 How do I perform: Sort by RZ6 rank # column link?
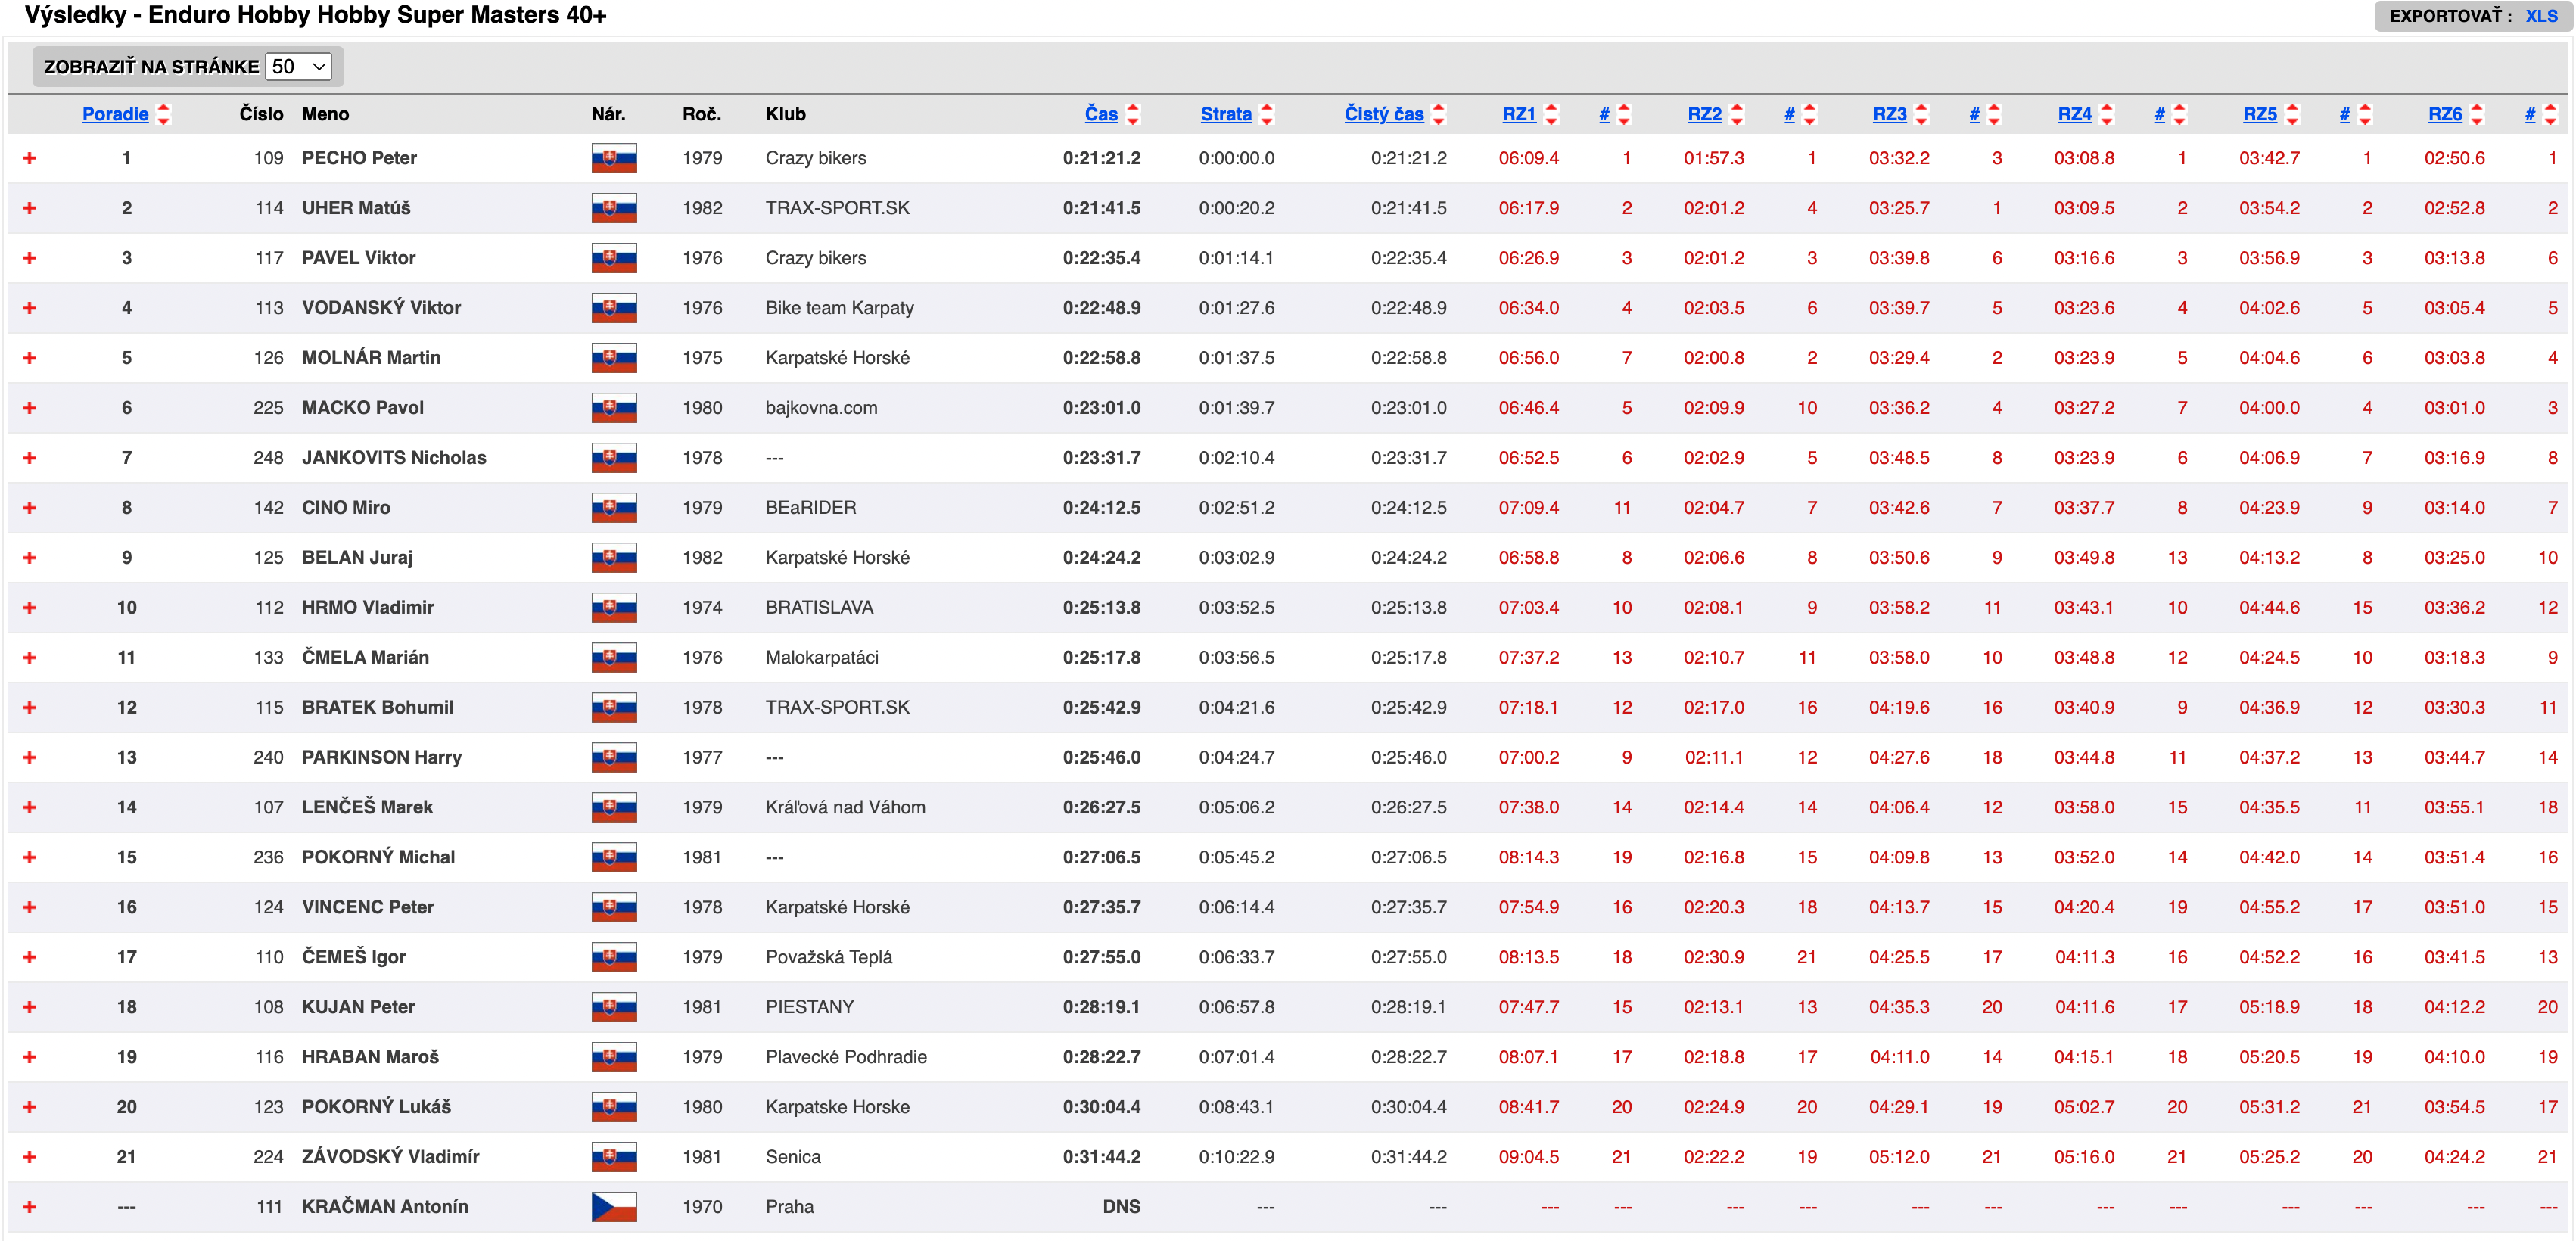pos(2530,114)
